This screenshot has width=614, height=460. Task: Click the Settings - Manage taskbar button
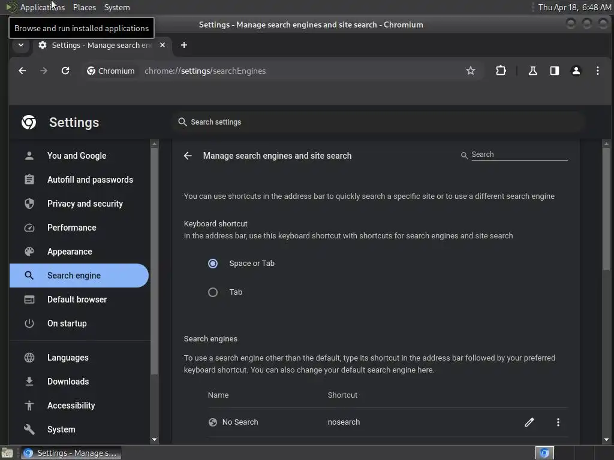[x=71, y=453]
